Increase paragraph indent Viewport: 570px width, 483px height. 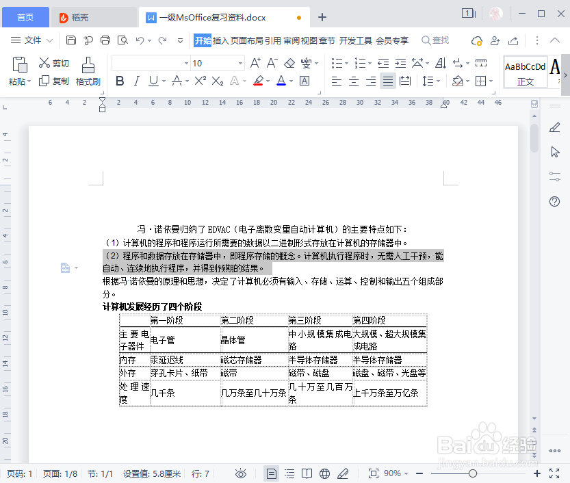(x=400, y=63)
